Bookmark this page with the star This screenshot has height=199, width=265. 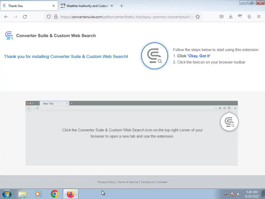[198, 17]
